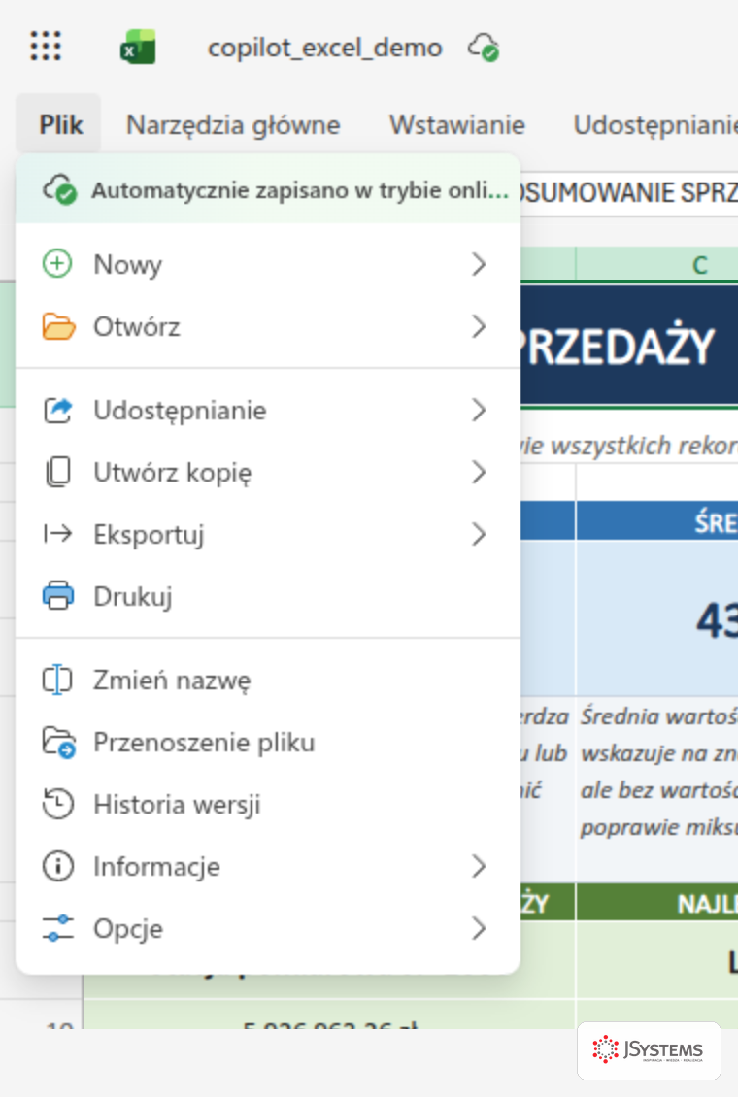
Task: Click the dark blue PRZEDAŻY title cell
Action: (x=629, y=346)
